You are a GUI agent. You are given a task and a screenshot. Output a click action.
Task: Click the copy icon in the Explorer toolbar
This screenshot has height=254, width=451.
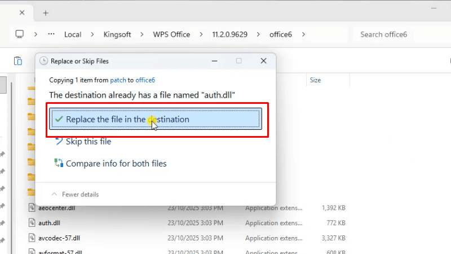(x=18, y=61)
